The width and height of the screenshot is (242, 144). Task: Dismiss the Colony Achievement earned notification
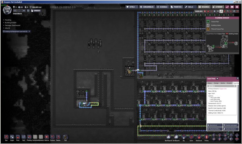coord(29,31)
